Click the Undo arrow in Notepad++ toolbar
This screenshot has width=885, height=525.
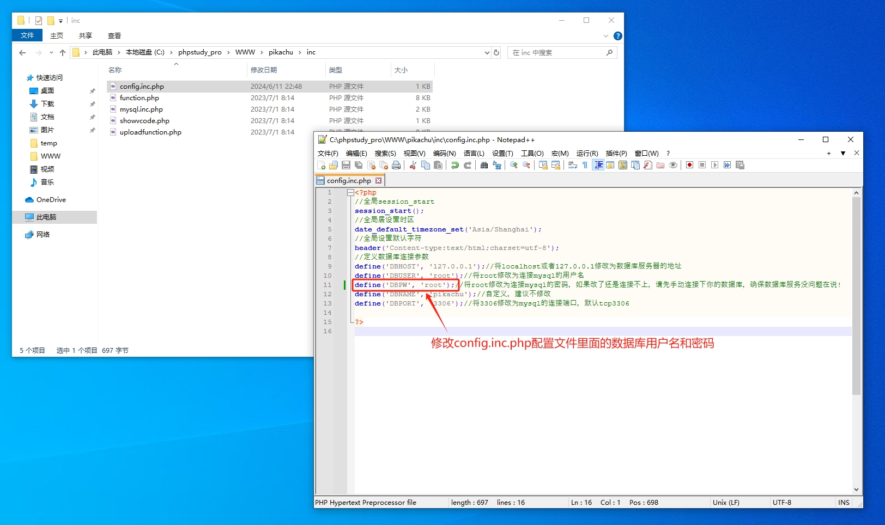(454, 165)
